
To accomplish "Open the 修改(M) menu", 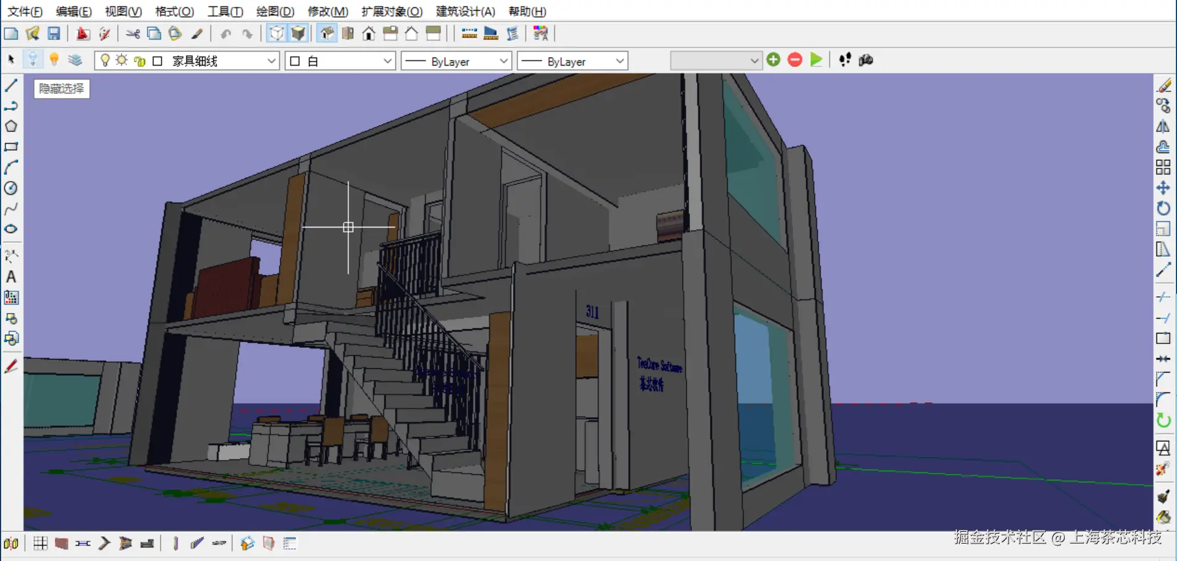I will [328, 11].
